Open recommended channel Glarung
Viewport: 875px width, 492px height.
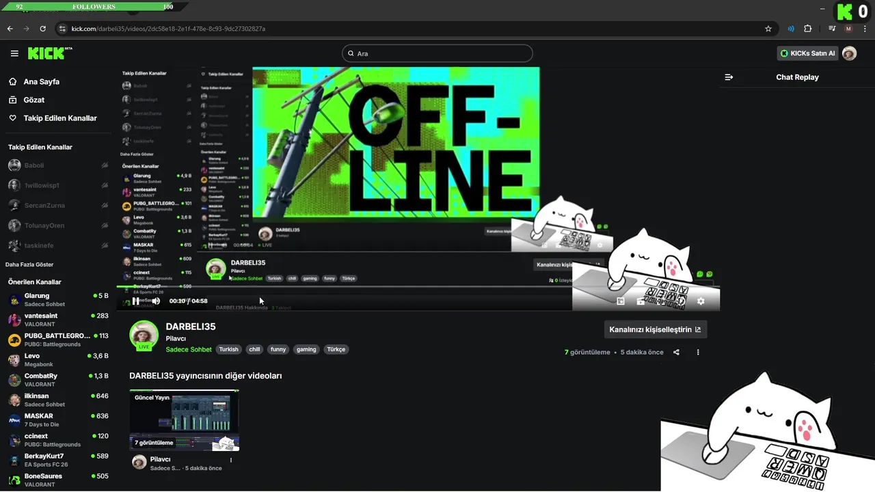(x=57, y=300)
